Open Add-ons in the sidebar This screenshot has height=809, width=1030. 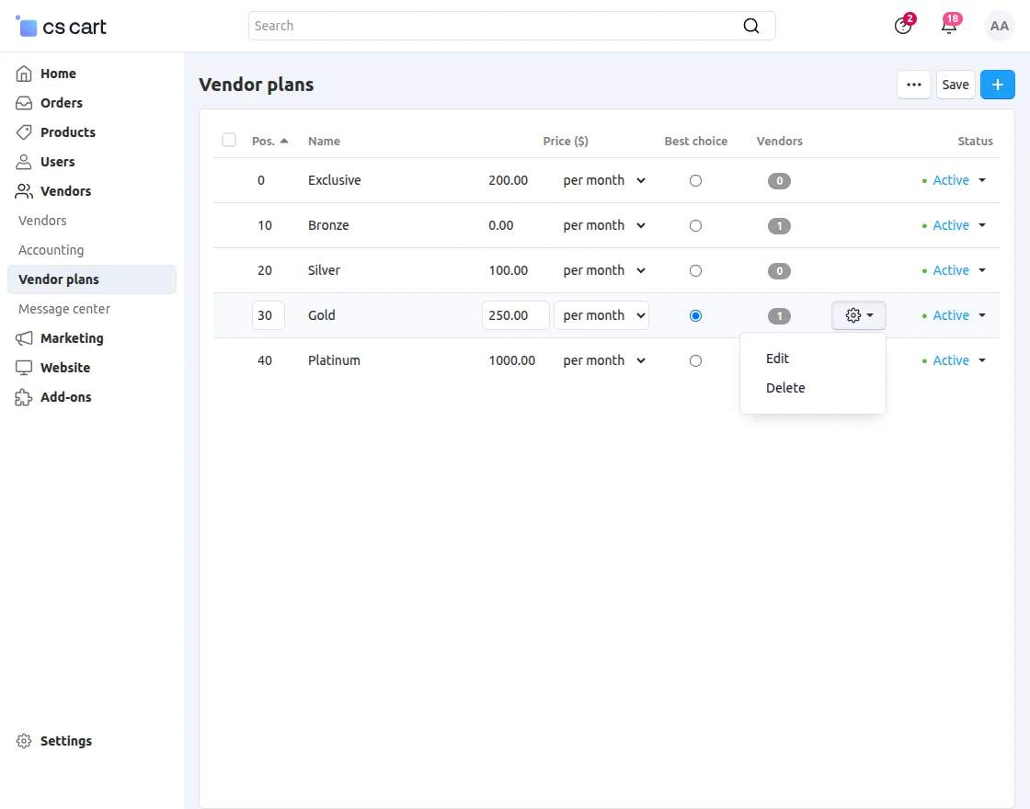click(65, 397)
